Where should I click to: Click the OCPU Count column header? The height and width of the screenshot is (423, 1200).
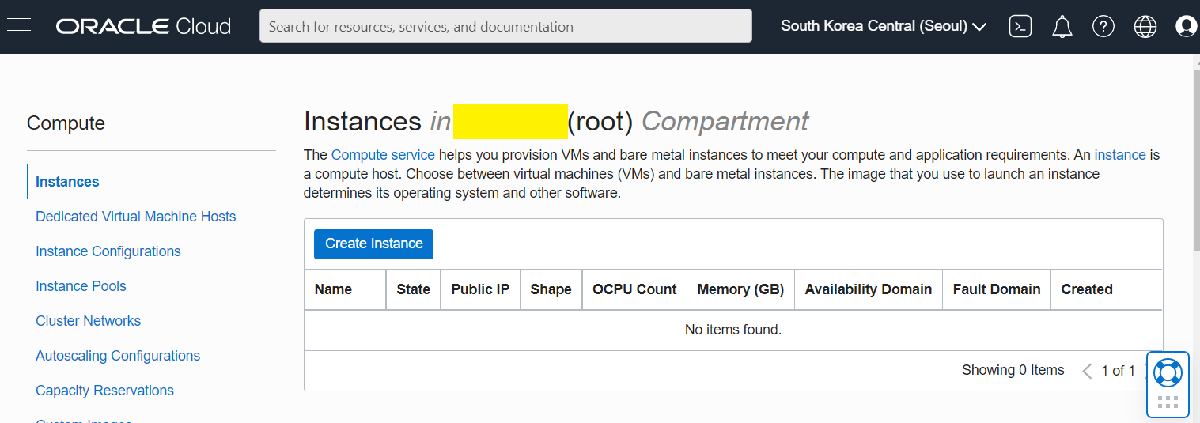point(634,289)
